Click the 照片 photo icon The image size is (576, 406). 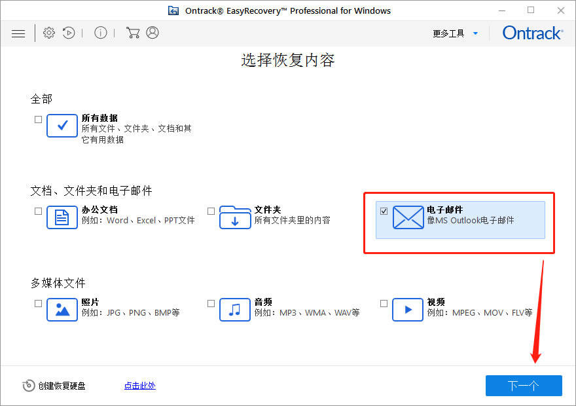pyautogui.click(x=62, y=310)
